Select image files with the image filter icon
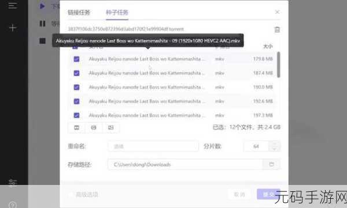 click(110, 127)
